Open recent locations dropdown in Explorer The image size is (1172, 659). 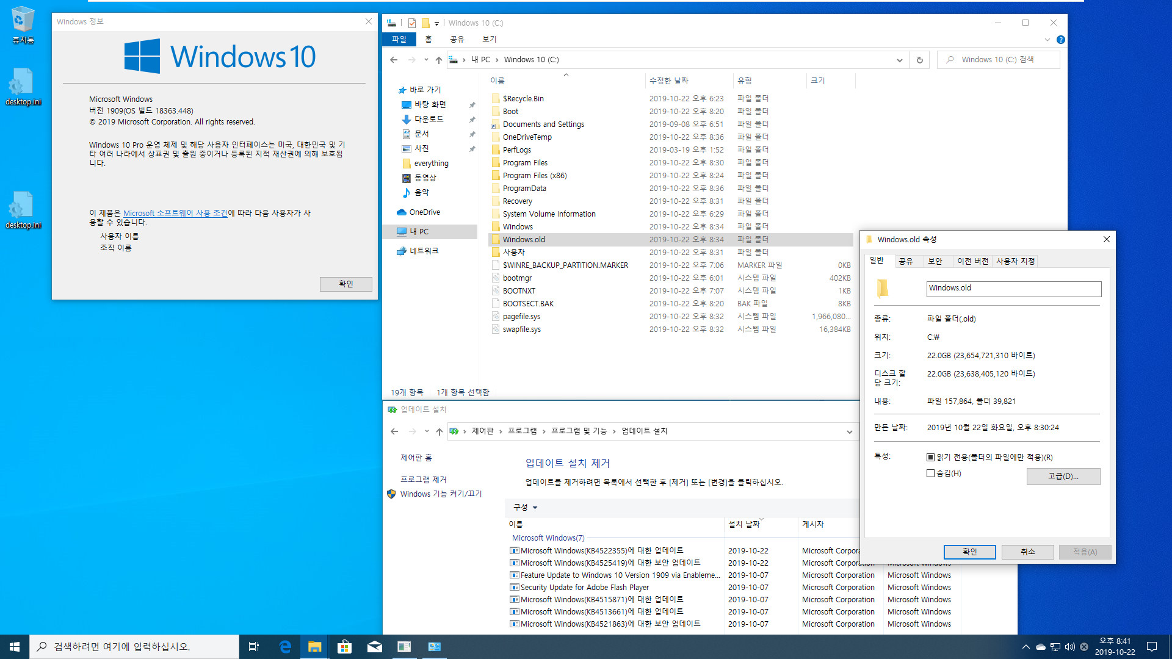click(x=426, y=60)
